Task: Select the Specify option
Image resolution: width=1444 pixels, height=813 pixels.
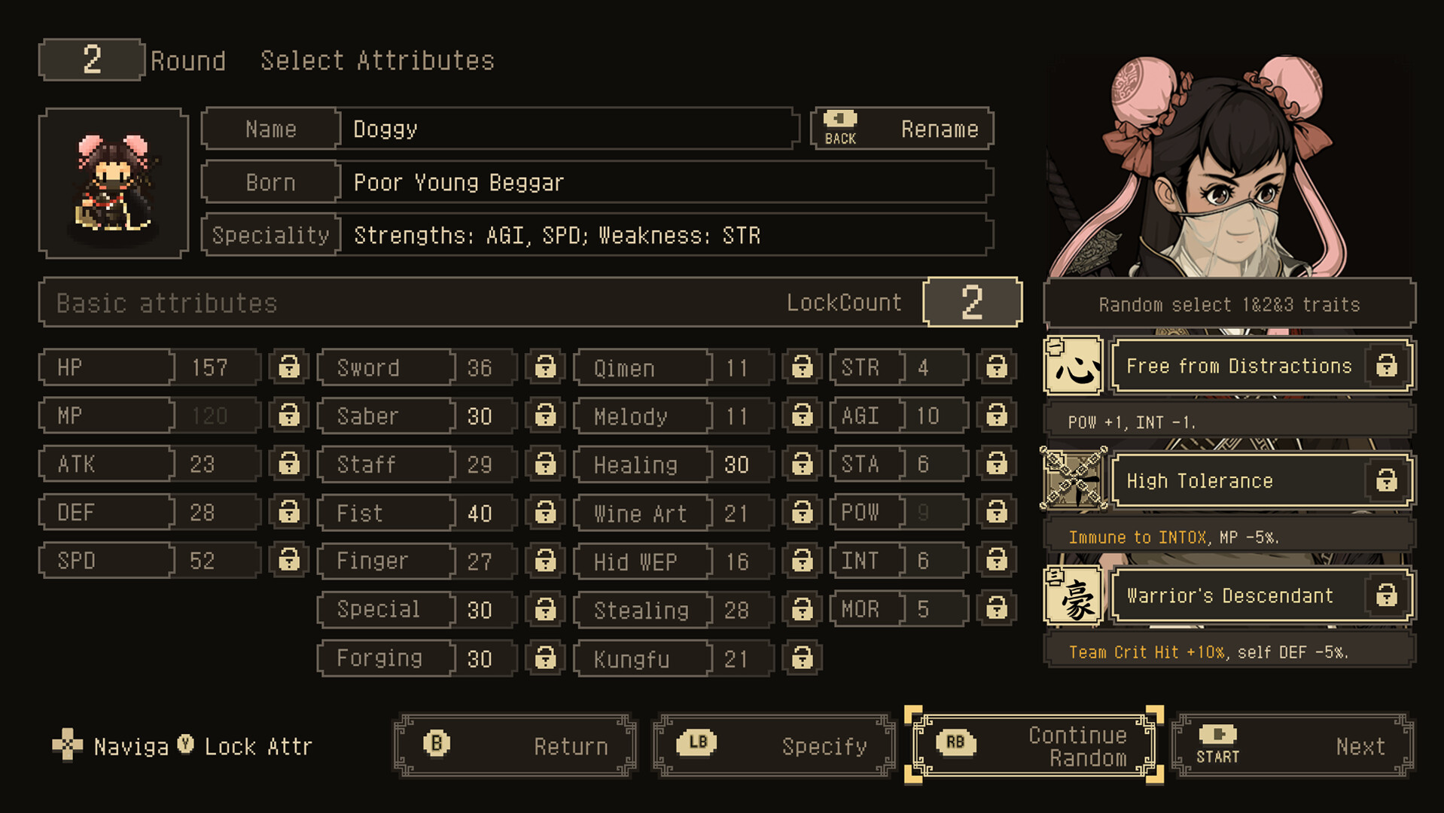Action: coord(774,746)
